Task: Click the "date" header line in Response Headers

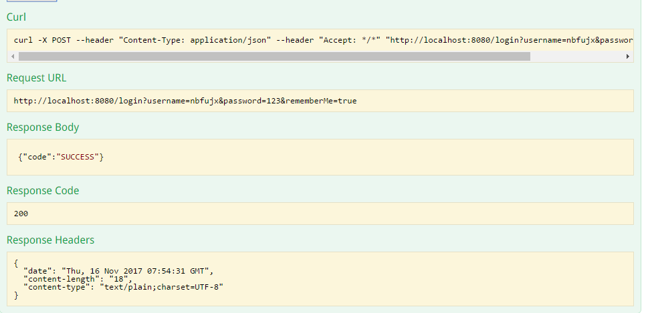Action: click(x=118, y=271)
